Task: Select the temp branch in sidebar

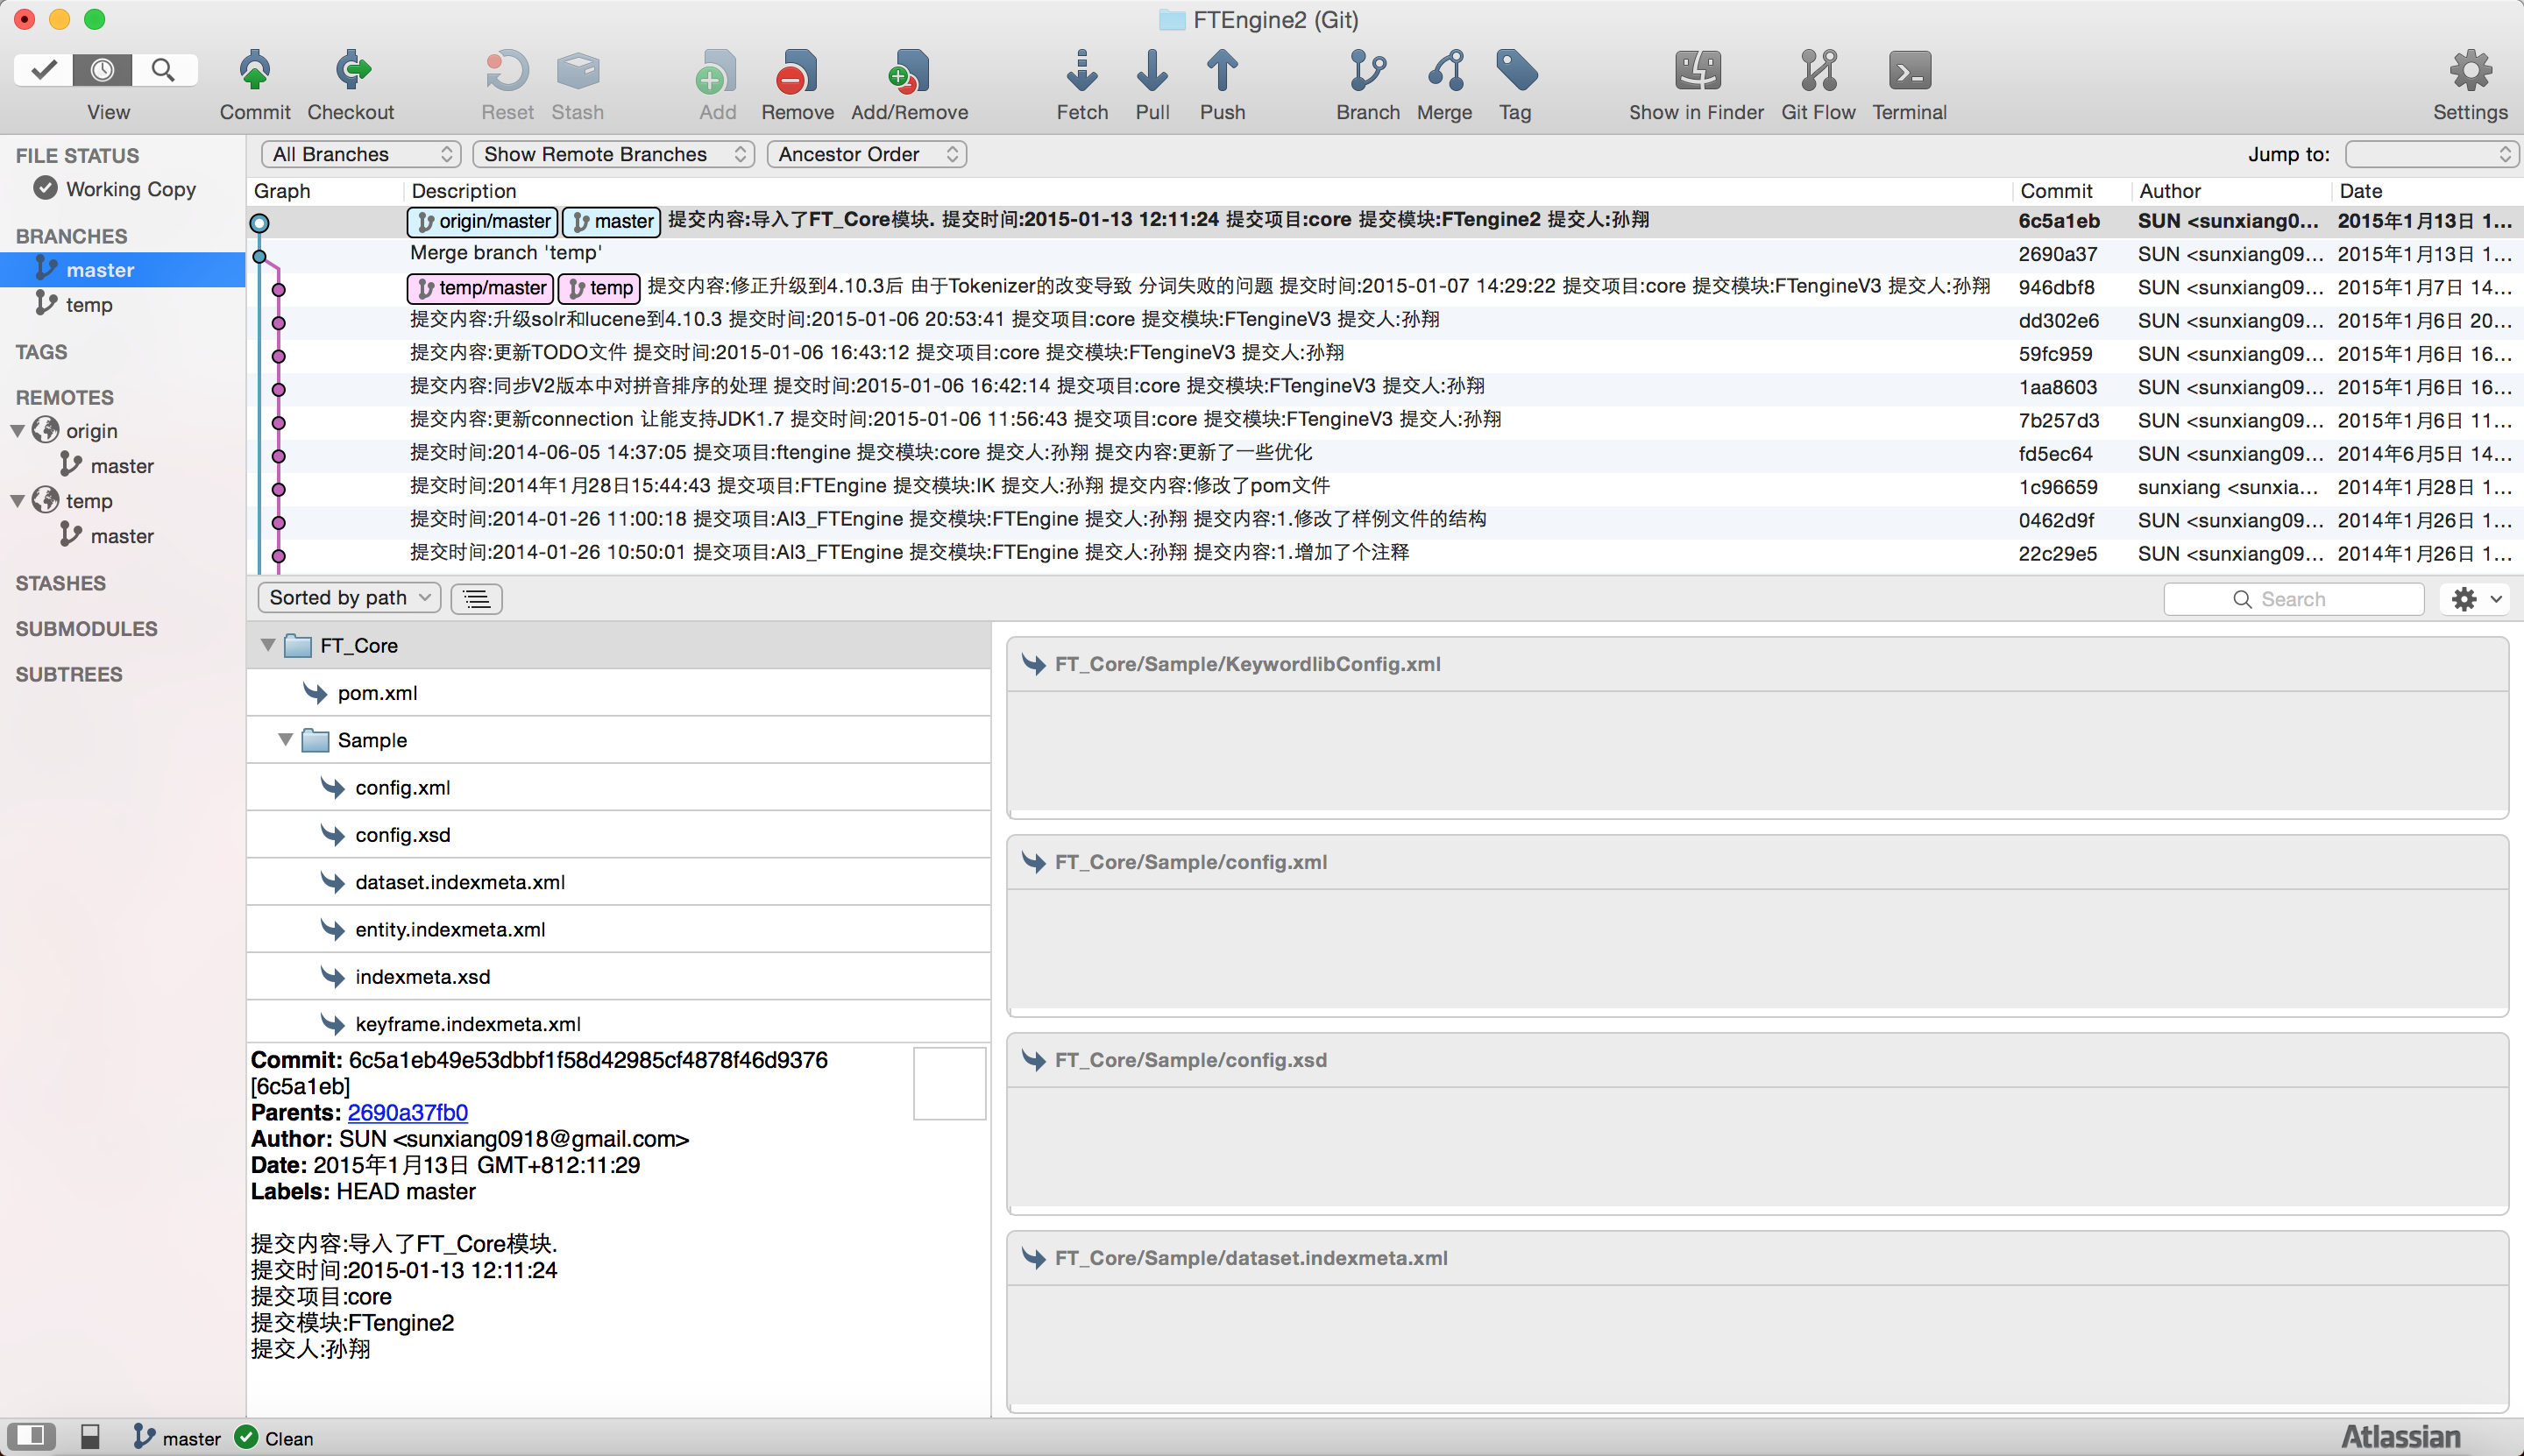Action: [x=89, y=304]
